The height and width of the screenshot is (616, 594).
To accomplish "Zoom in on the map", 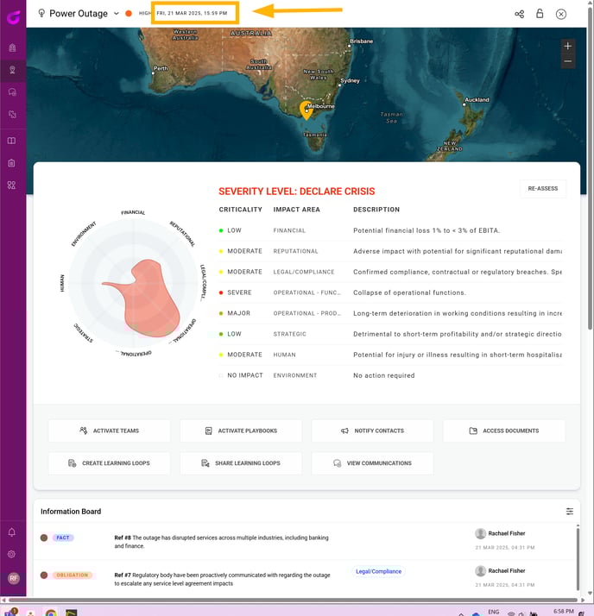I will coord(567,47).
